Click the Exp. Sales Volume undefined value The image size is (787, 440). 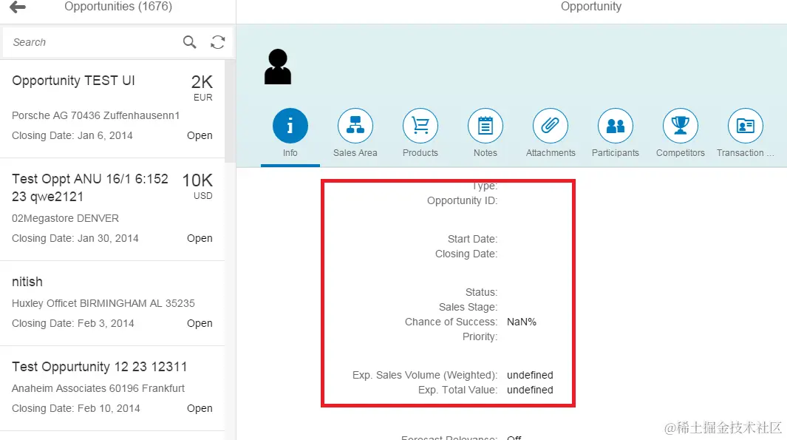[x=530, y=375]
